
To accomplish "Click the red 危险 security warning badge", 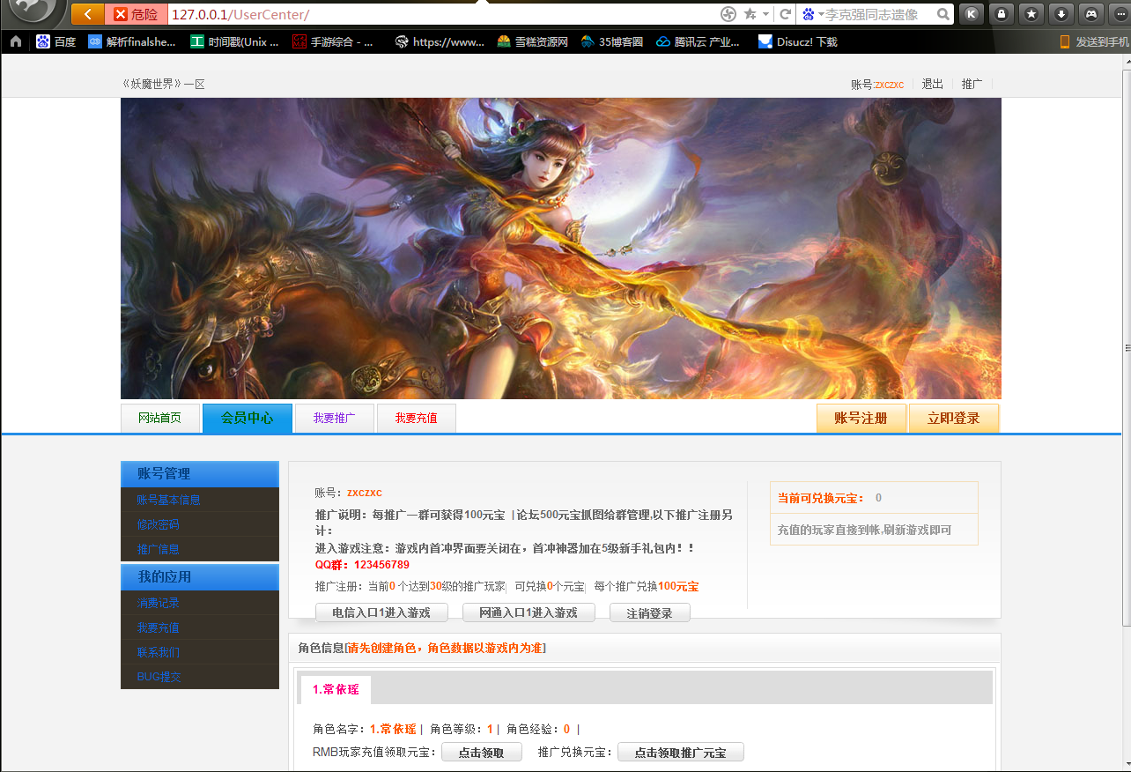I will [136, 14].
